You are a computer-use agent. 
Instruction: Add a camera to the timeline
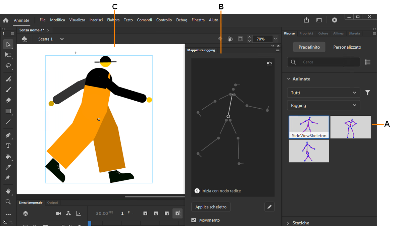58,214
